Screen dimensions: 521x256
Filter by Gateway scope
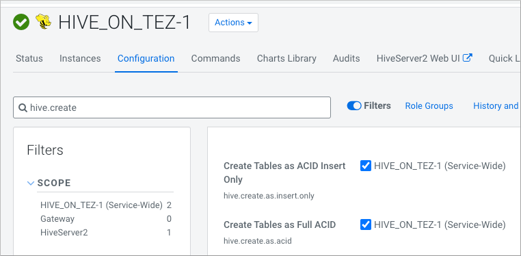(x=57, y=219)
